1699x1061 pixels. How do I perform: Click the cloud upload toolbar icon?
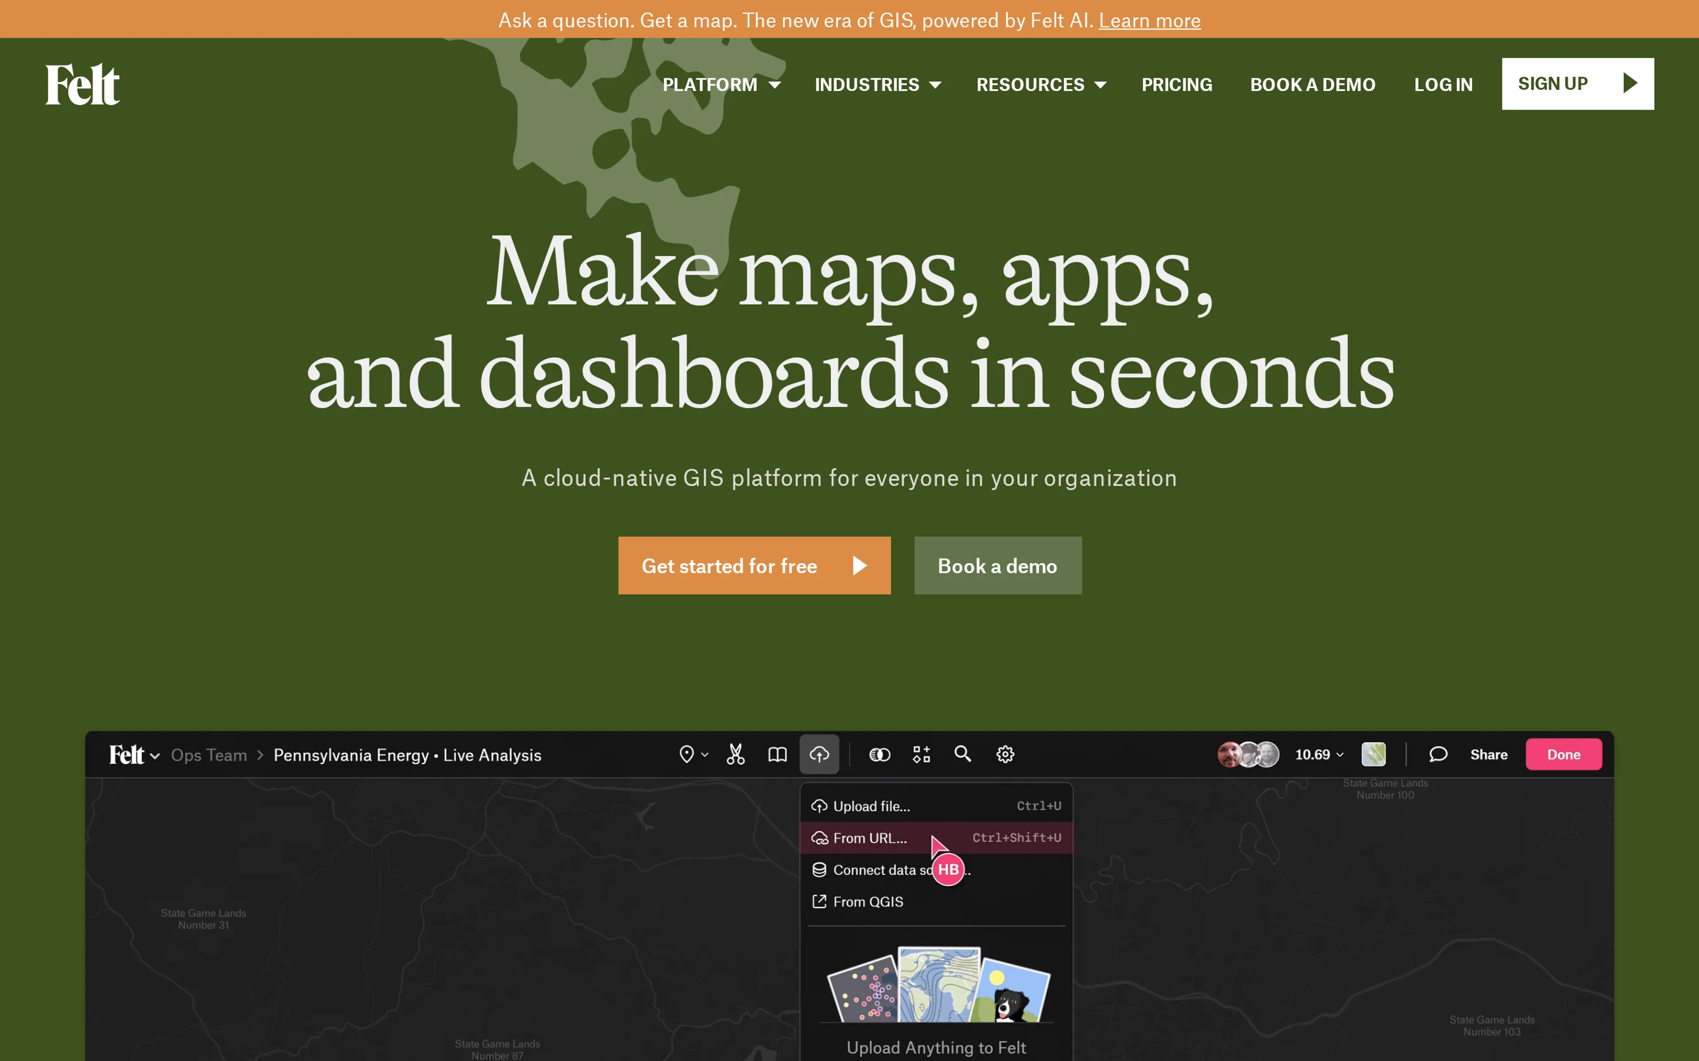[x=819, y=754]
